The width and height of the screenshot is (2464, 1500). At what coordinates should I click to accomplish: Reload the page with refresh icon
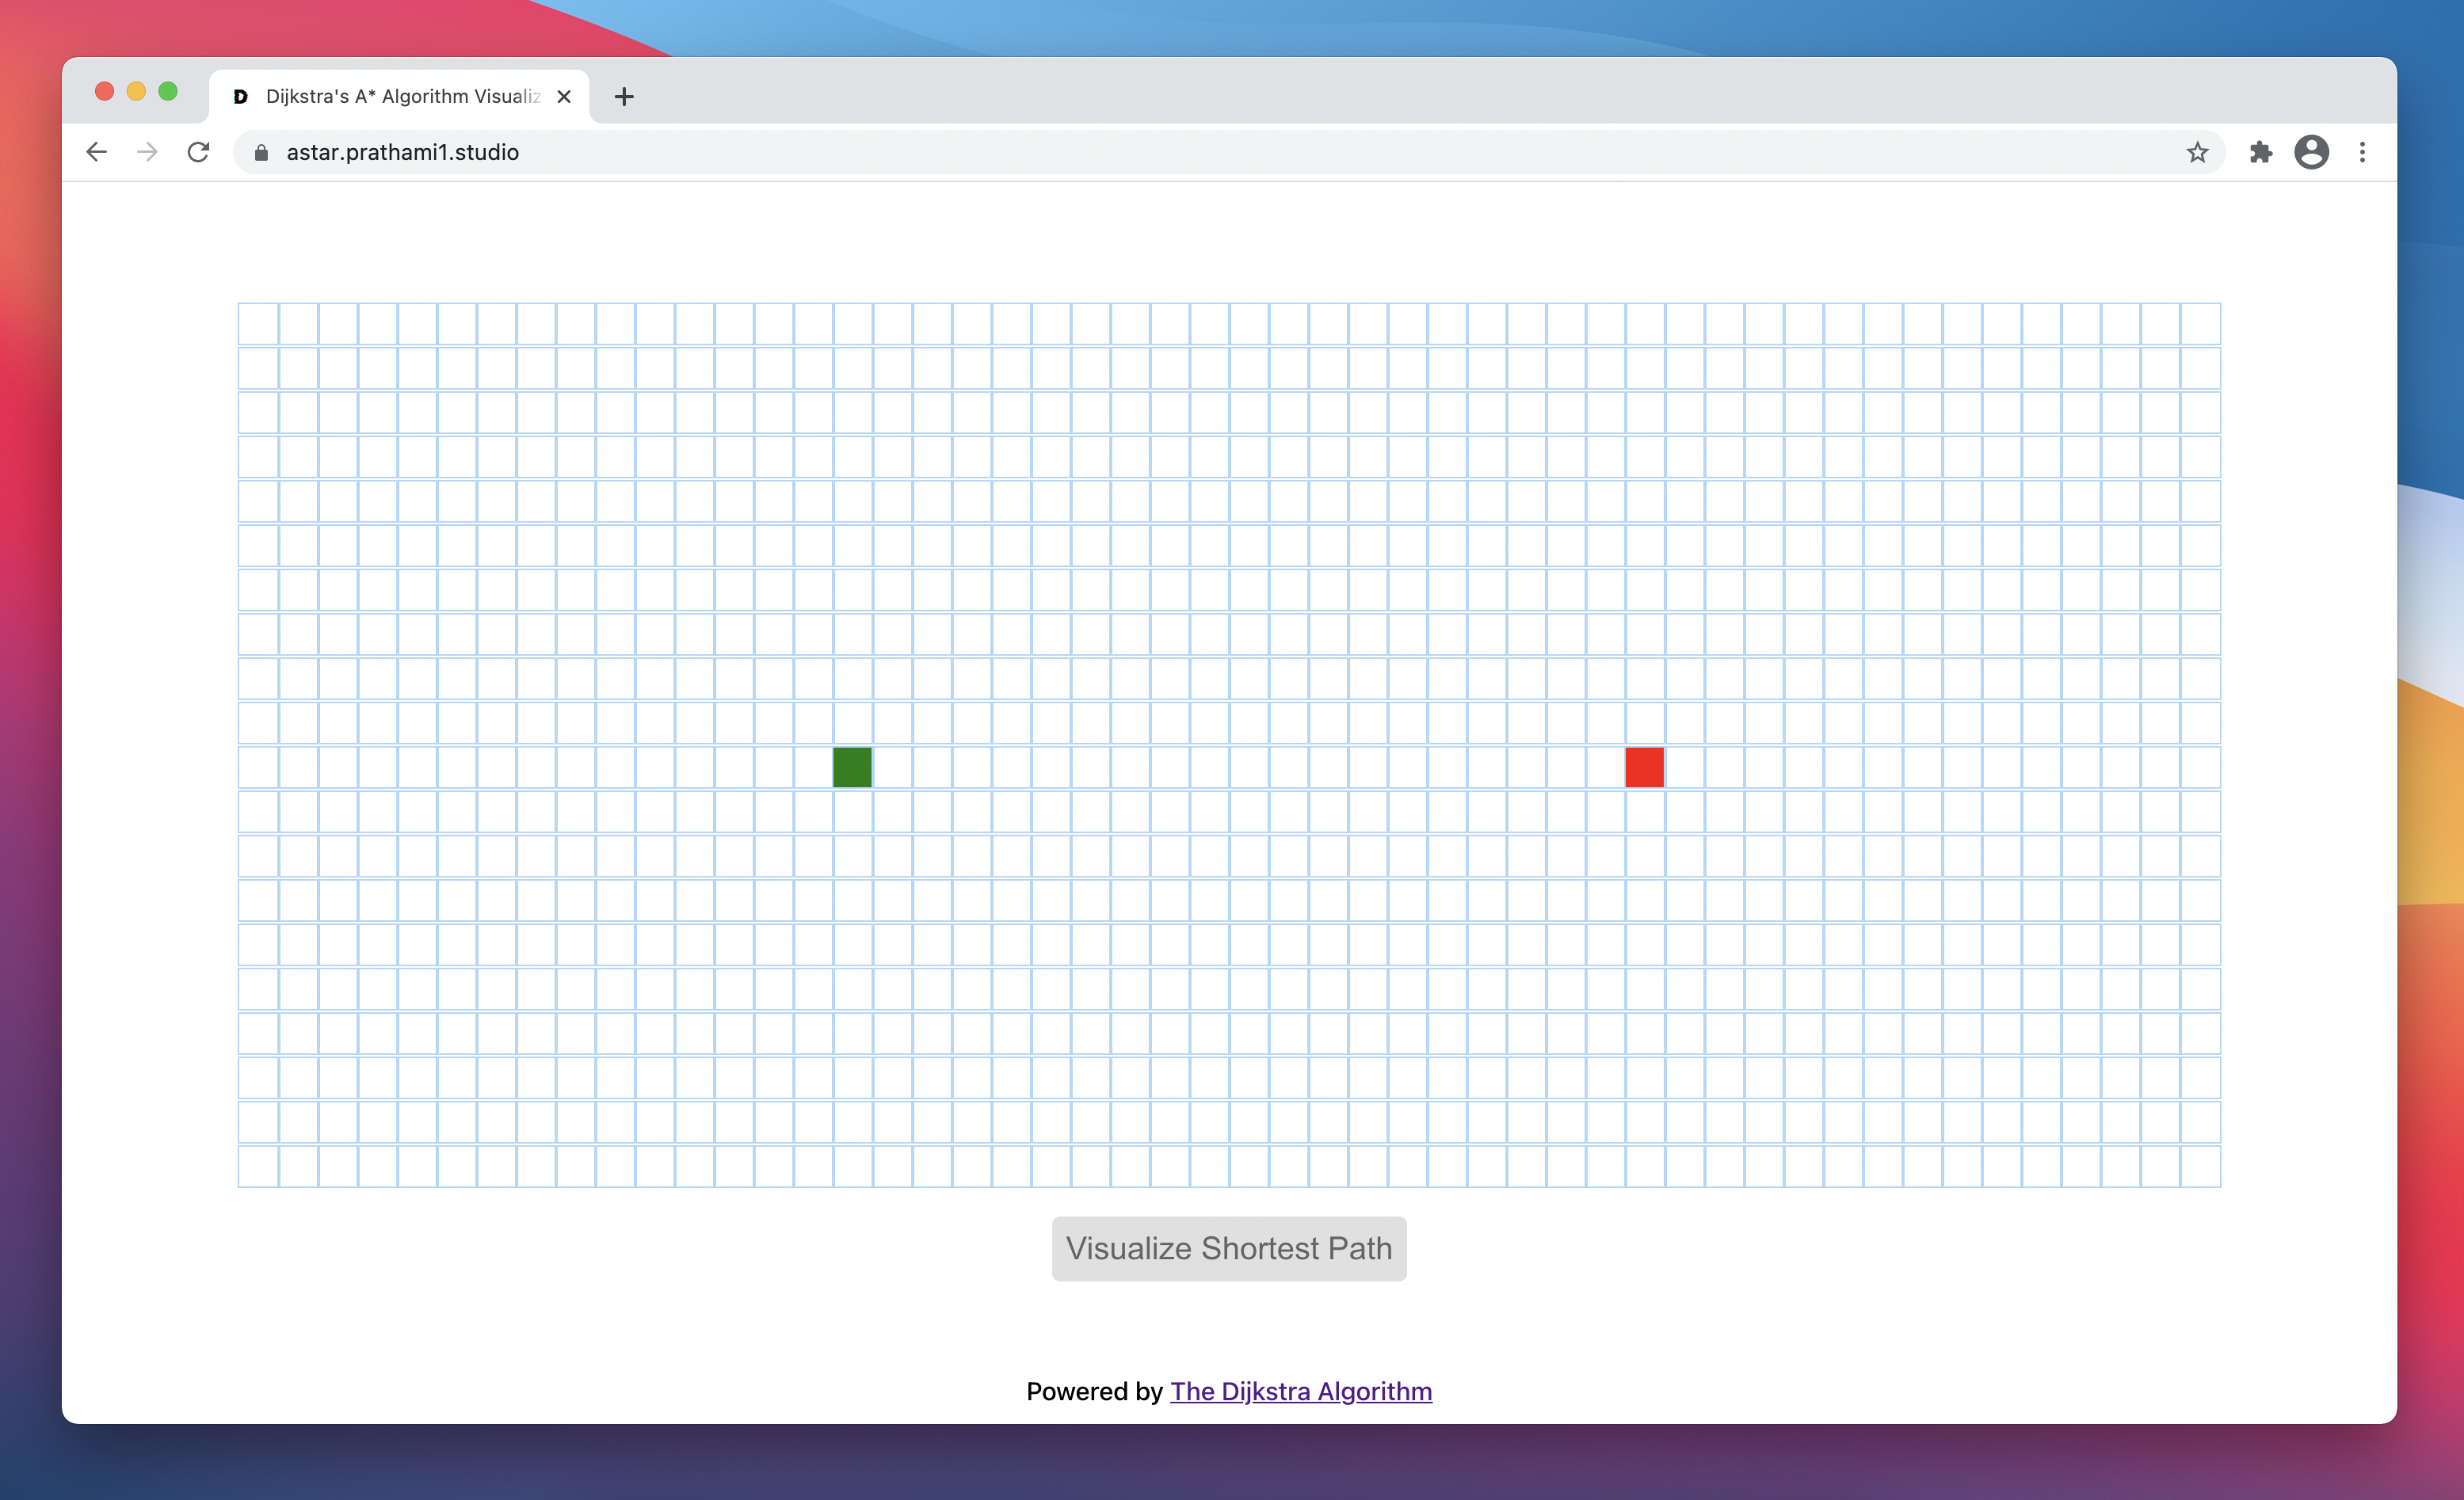click(x=199, y=152)
